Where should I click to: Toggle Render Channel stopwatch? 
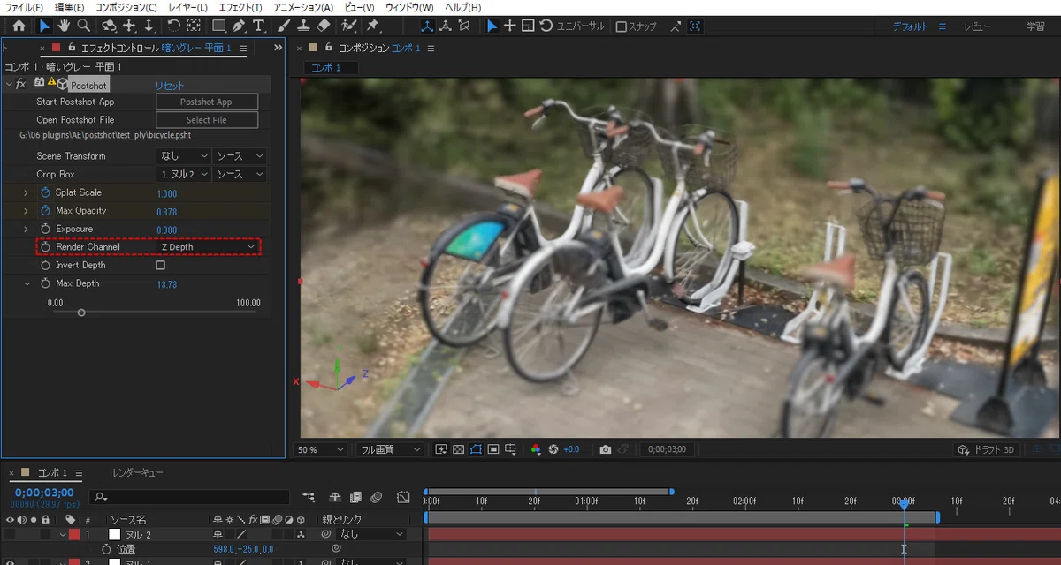(46, 247)
